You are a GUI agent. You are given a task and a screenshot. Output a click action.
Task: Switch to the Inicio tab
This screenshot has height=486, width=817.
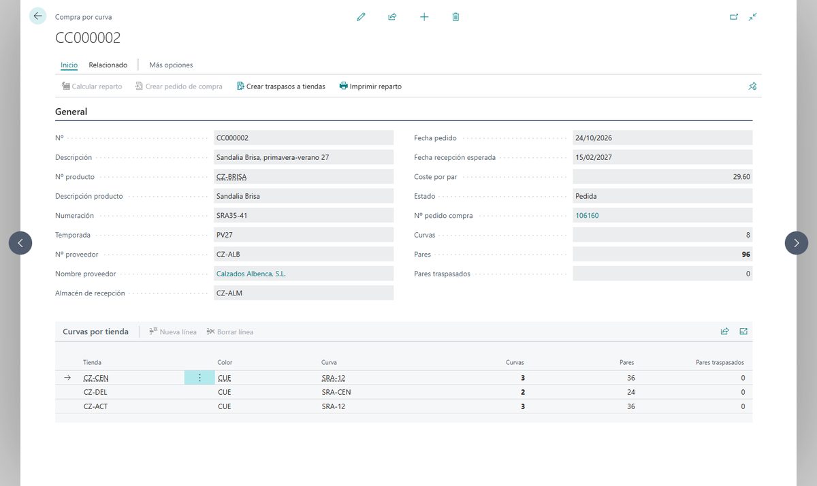tap(69, 65)
